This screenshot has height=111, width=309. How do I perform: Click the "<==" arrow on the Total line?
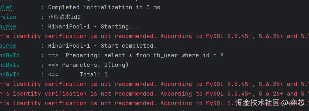click(53, 75)
